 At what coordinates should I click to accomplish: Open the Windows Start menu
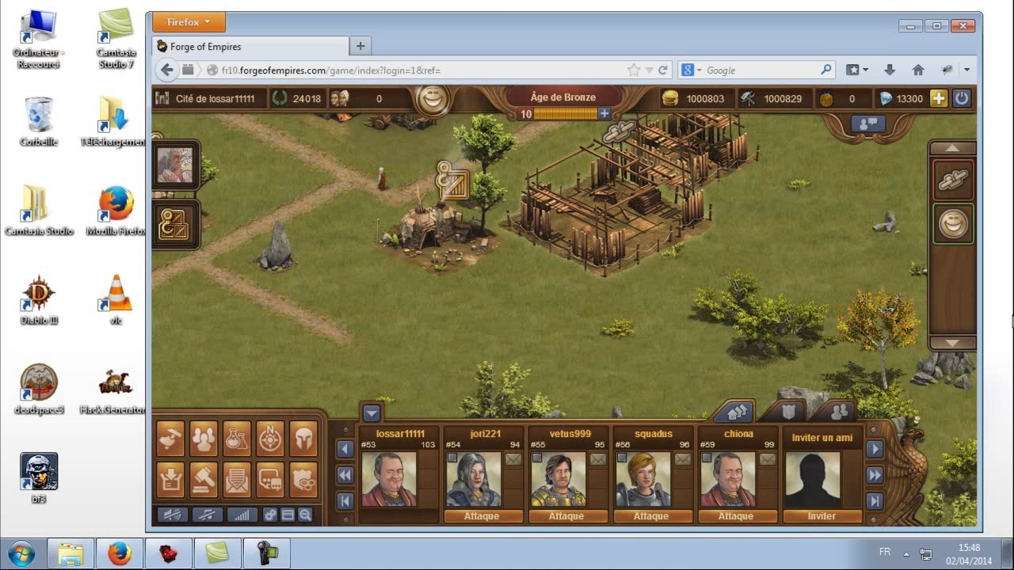click(21, 553)
